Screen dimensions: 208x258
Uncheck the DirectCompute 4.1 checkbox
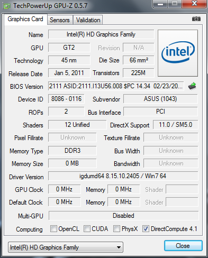(146, 229)
